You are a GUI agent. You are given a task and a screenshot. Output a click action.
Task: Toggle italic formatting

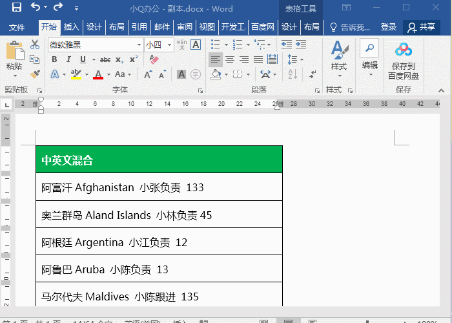coord(68,59)
